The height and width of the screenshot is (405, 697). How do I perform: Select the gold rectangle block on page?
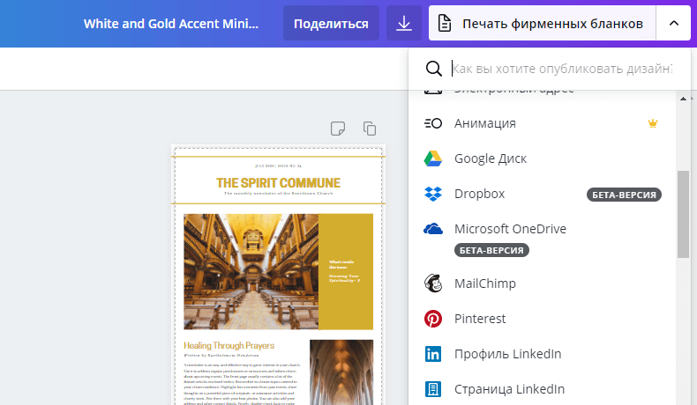[x=346, y=271]
